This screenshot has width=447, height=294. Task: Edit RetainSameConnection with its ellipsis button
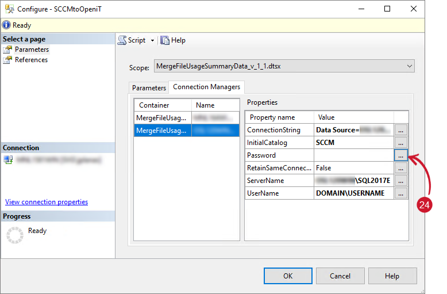click(401, 168)
